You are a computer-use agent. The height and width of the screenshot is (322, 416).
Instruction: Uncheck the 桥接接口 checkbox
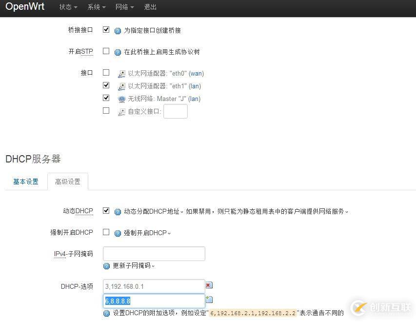pyautogui.click(x=106, y=29)
